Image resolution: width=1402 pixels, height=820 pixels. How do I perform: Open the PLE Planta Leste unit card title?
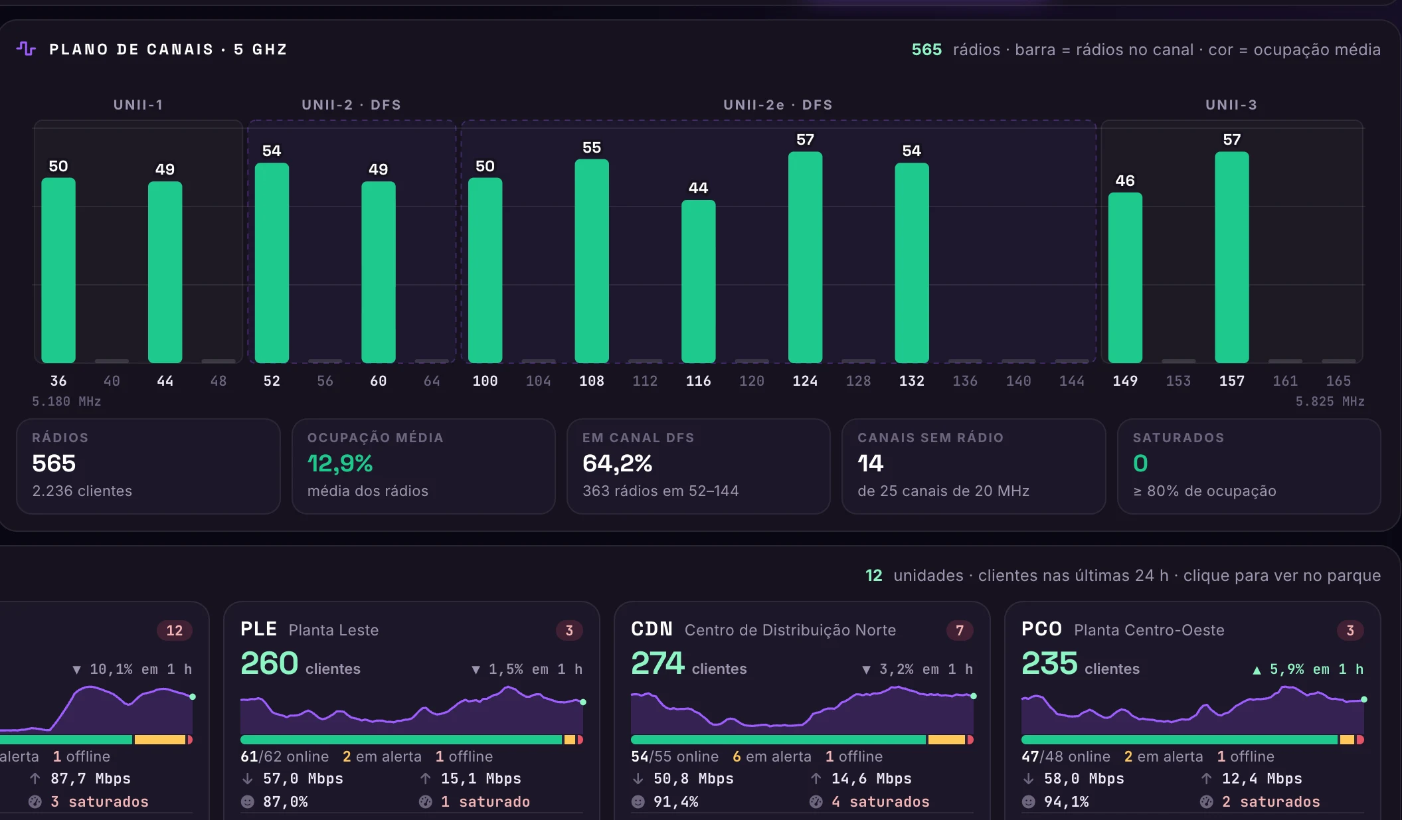tap(309, 629)
